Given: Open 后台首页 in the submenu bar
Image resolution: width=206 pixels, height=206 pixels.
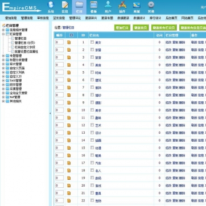Looking at the screenshot, I should pos(171,18).
